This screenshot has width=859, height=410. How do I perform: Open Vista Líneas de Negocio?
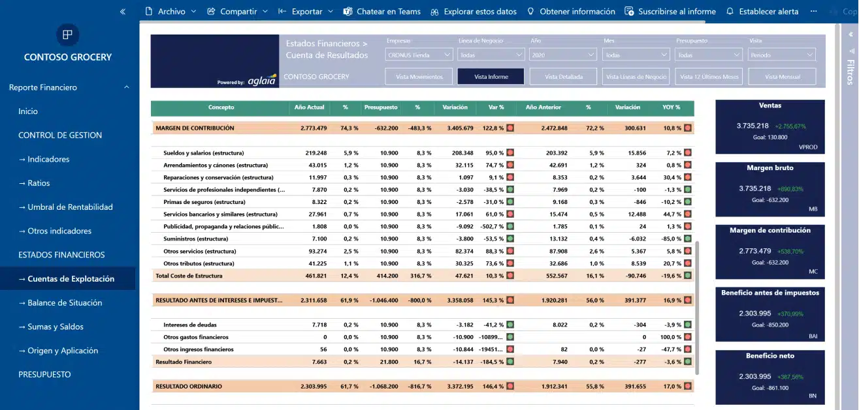[x=636, y=77]
